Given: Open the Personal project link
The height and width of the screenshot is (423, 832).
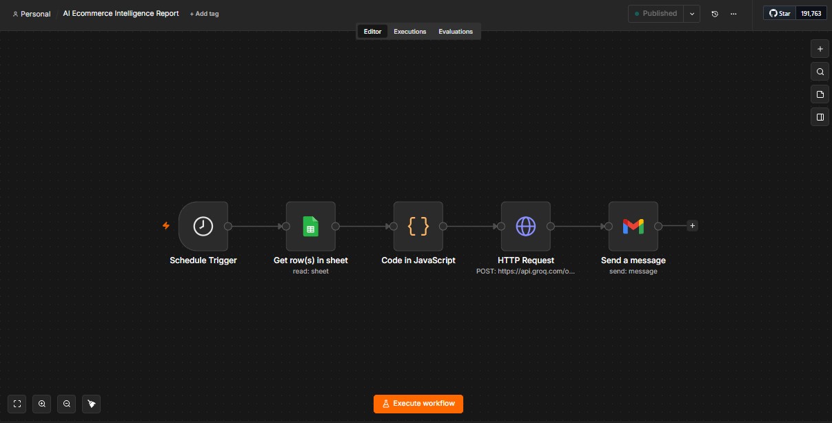Looking at the screenshot, I should click(x=32, y=14).
